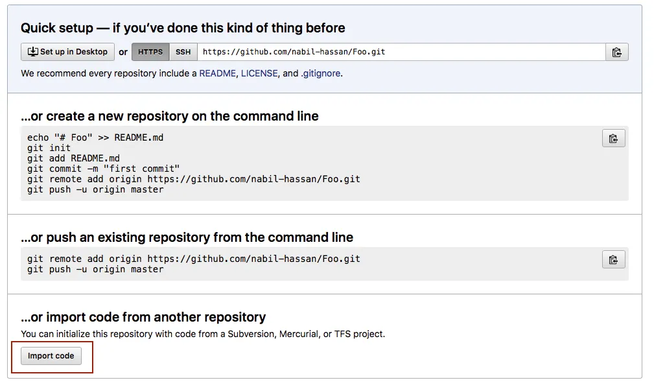Click the Subversion, Mercurial, or TFS description text
654x389 pixels.
coord(202,334)
